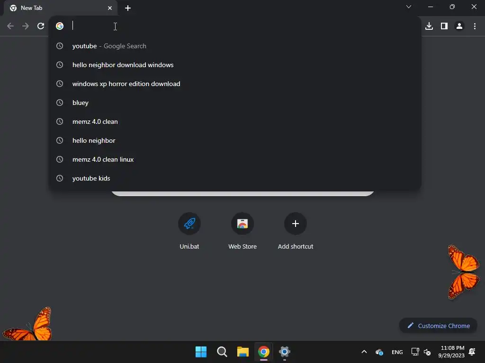The height and width of the screenshot is (363, 485).
Task: Choose the 'youtube - Google Search' suggestion
Action: 235,46
